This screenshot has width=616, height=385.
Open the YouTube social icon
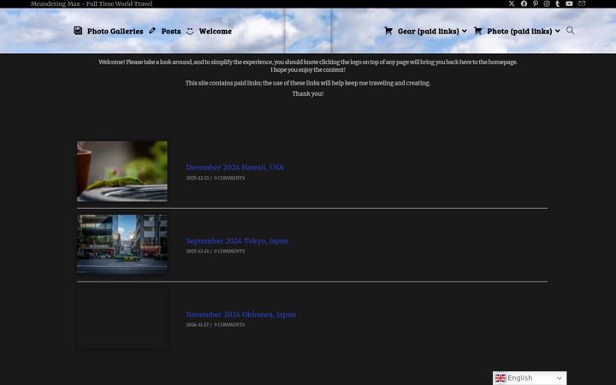click(x=569, y=3)
